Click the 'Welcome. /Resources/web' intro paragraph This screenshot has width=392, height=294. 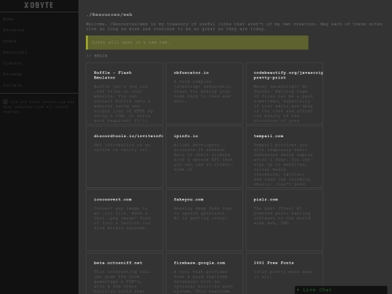point(234,27)
